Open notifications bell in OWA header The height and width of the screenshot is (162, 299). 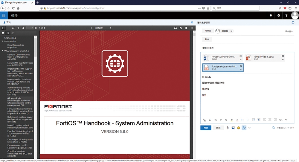tap(271, 16)
